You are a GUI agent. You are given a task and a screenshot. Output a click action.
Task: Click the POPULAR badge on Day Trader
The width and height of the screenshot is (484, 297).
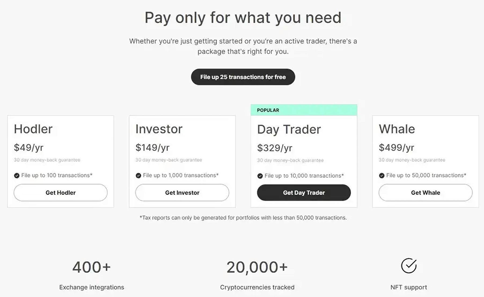coord(267,110)
